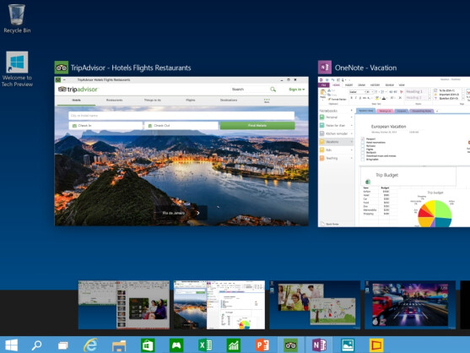Screen dimensions: 470x353
Task: Launch Internet Explorer from the taskbar
Action: pos(90,345)
